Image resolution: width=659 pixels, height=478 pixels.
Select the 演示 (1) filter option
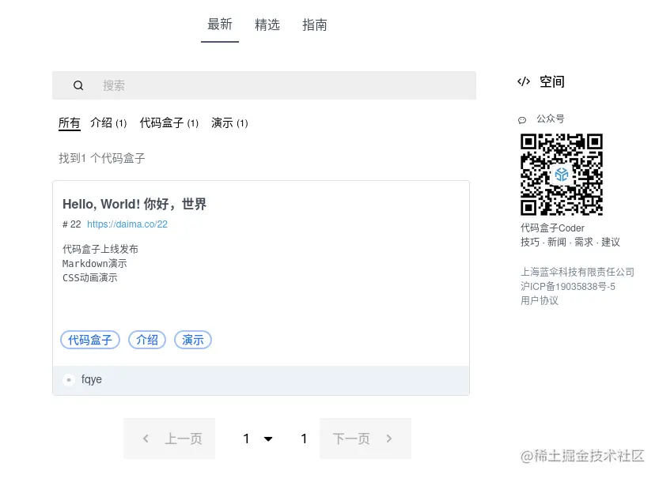click(x=229, y=123)
